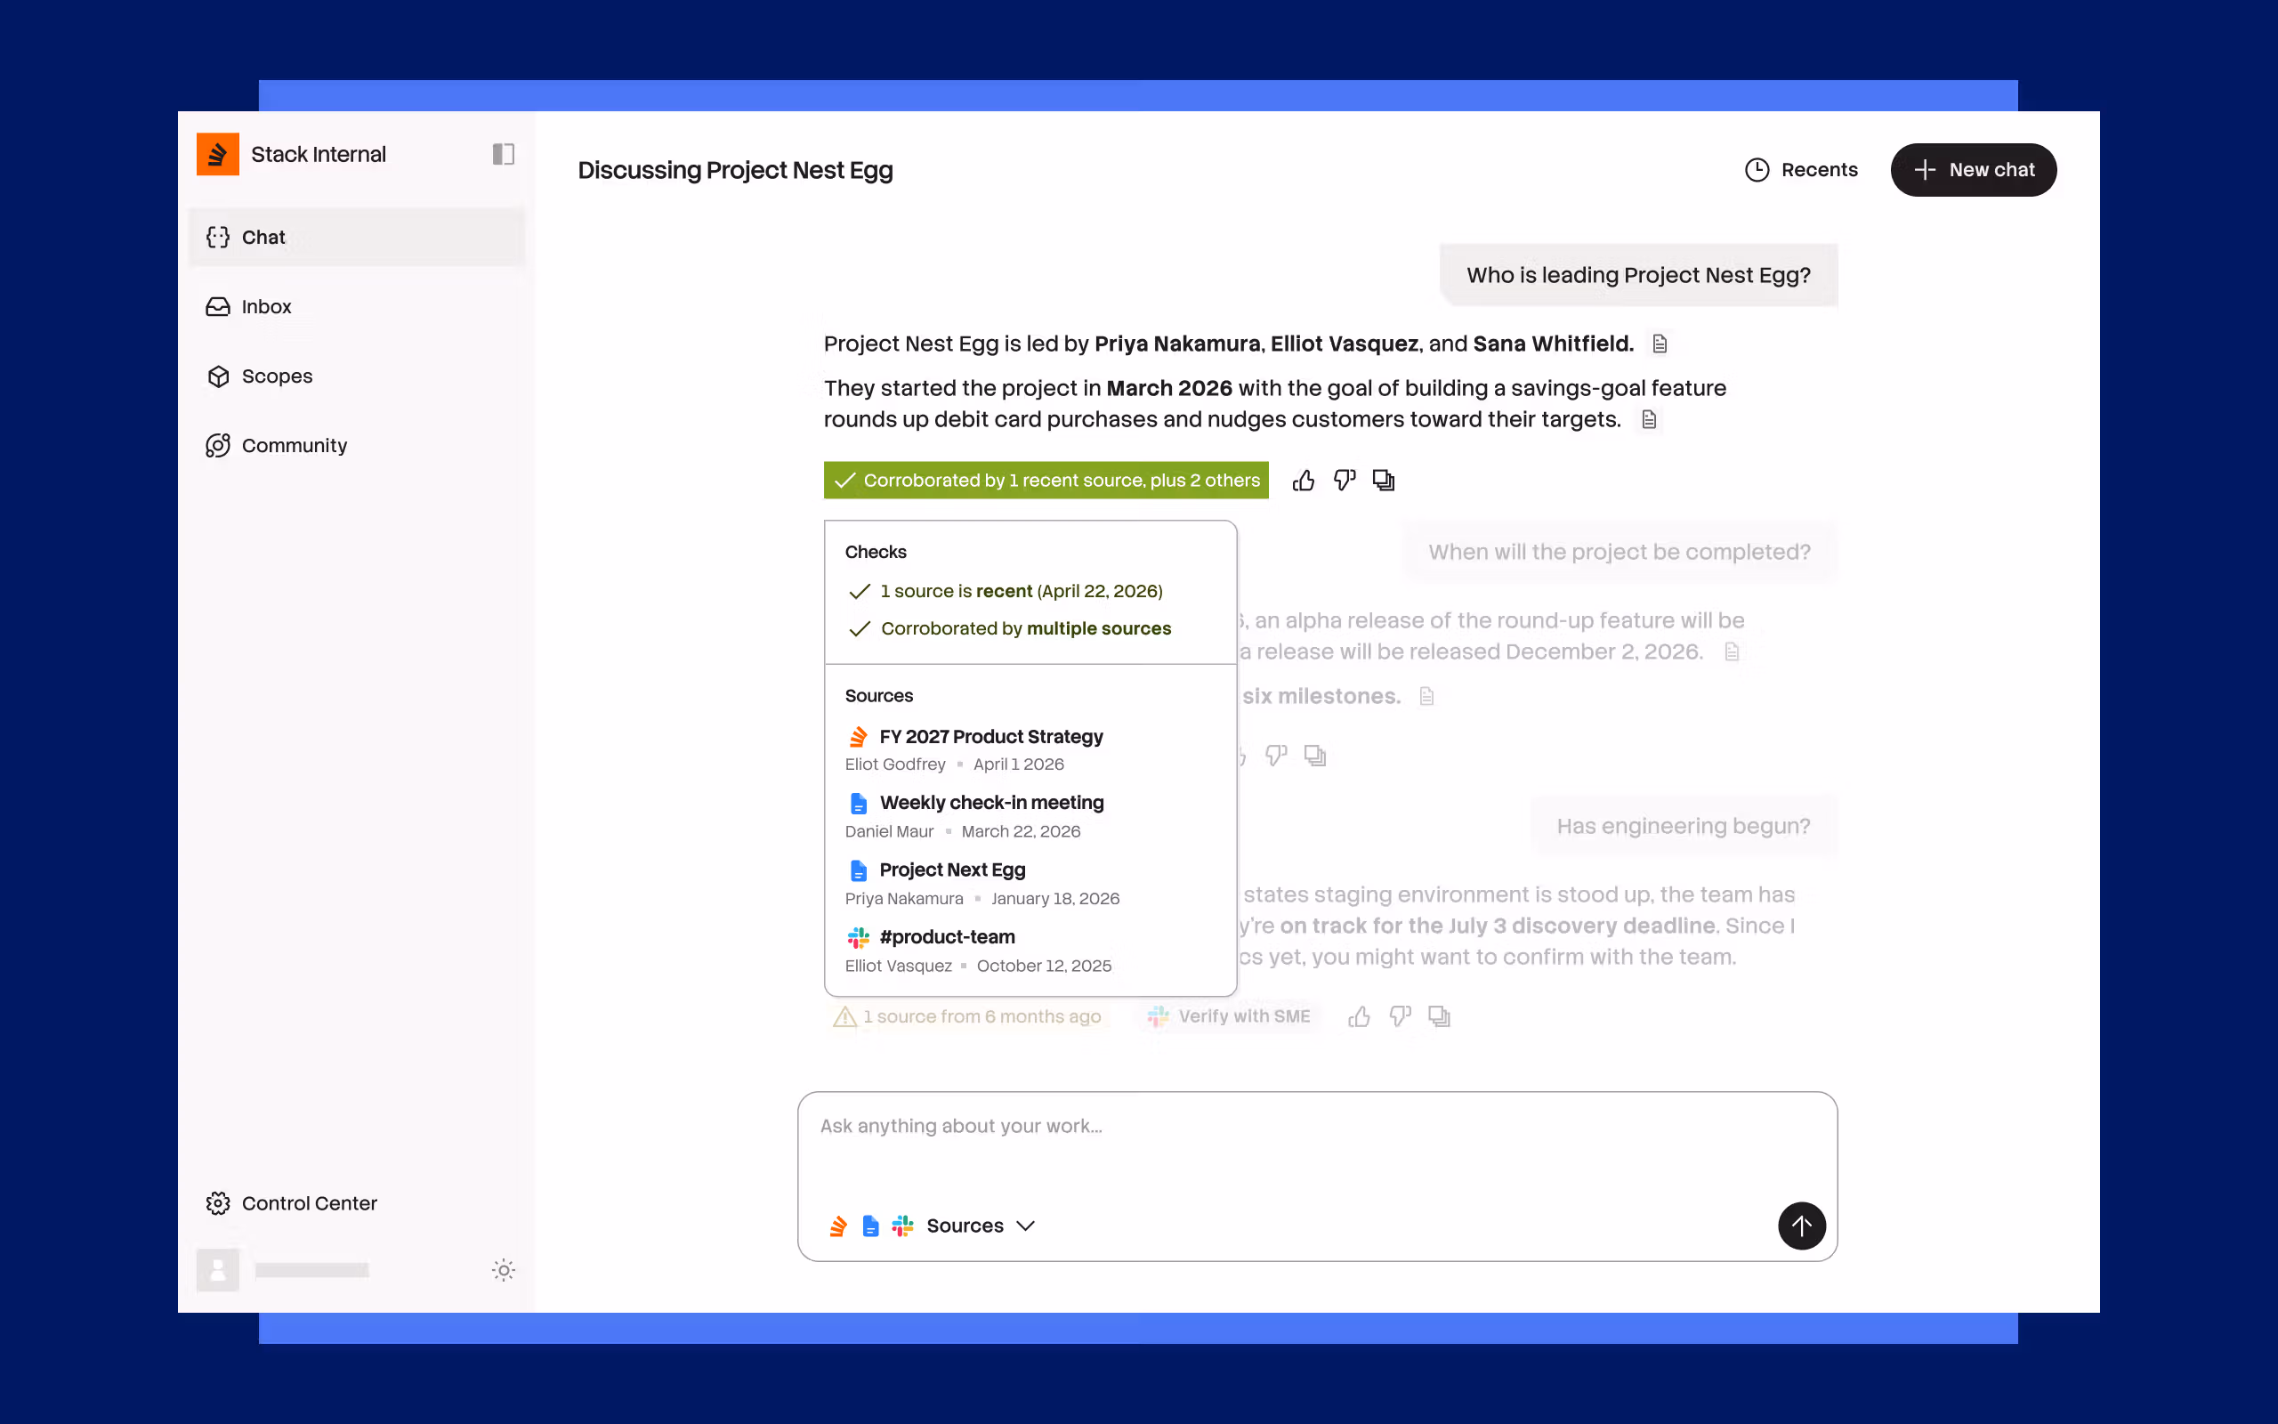
Task: Click the user avatar placeholder
Action: pos(217,1269)
